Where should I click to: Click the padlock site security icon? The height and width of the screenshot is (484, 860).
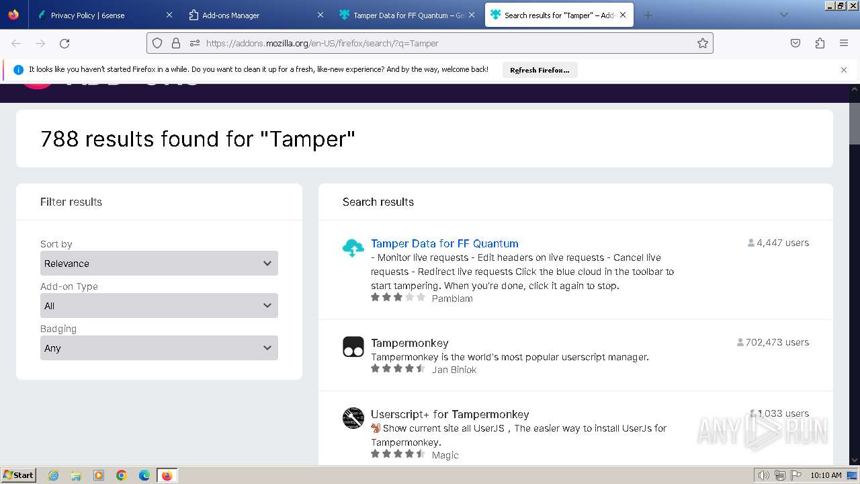pyautogui.click(x=176, y=43)
